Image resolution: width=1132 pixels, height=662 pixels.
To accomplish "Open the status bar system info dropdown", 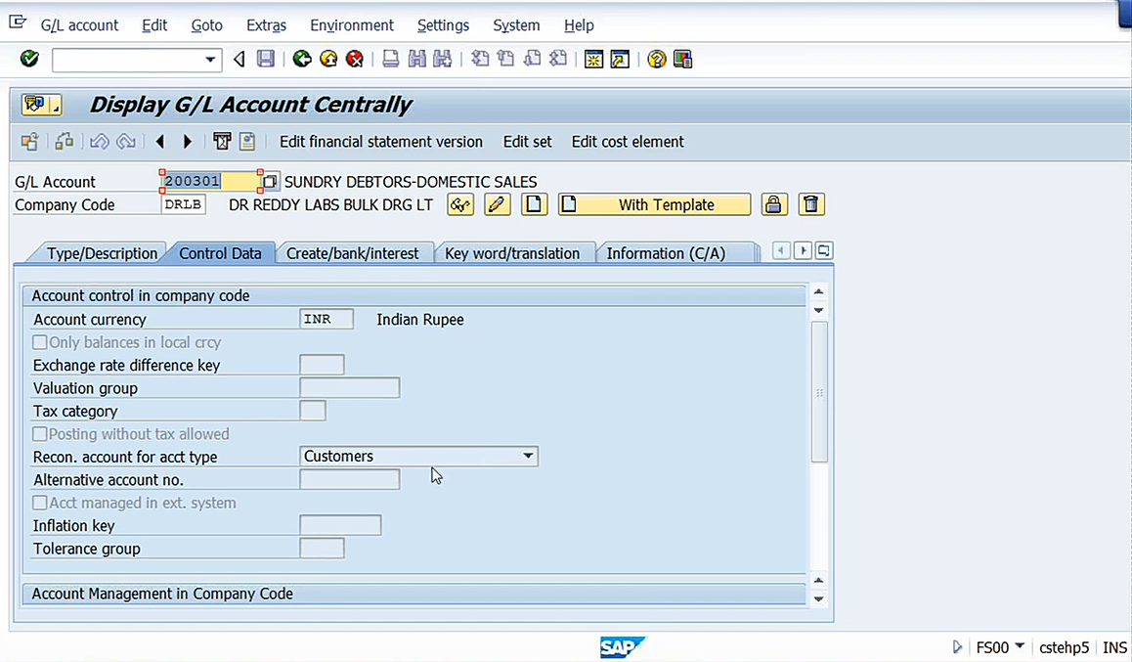I will coord(1020,646).
